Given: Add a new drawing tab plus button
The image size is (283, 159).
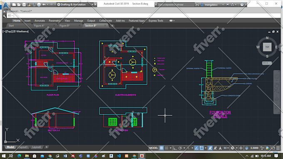Looking at the screenshot, I should [x=112, y=26].
